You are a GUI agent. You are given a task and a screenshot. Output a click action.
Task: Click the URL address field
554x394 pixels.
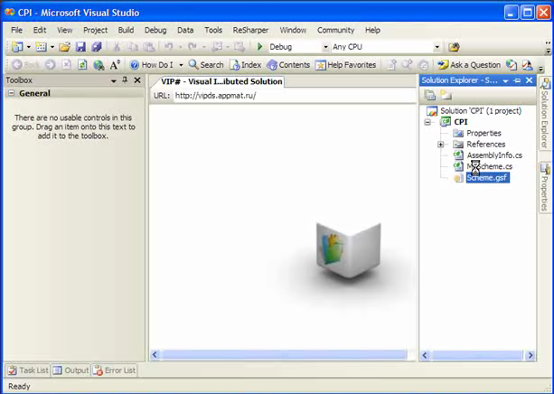295,96
